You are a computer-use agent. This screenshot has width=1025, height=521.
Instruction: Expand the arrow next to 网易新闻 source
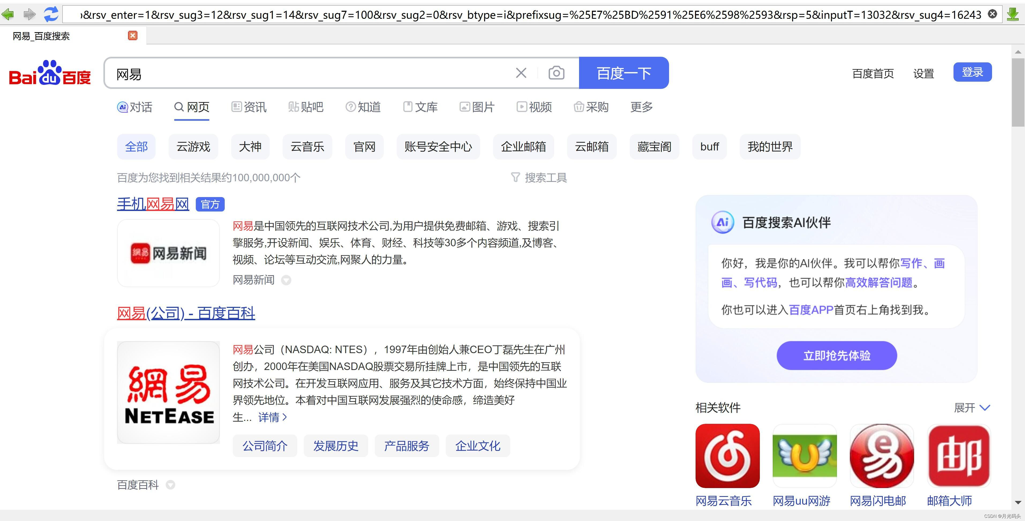(x=286, y=280)
